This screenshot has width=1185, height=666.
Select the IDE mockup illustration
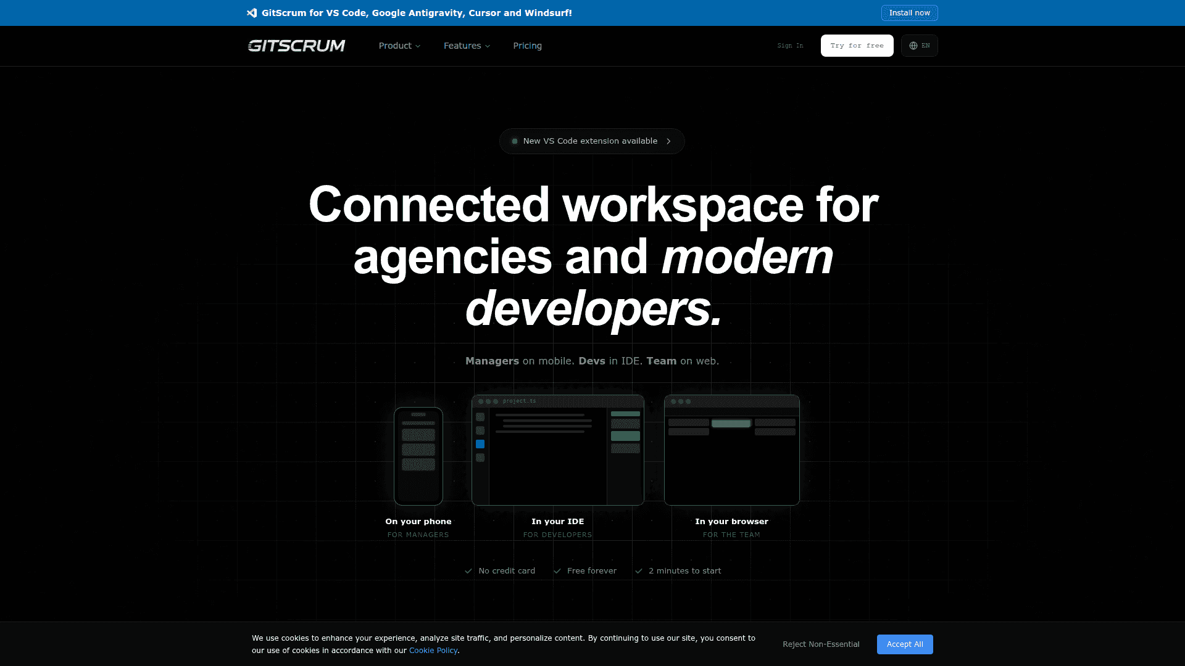pos(558,450)
